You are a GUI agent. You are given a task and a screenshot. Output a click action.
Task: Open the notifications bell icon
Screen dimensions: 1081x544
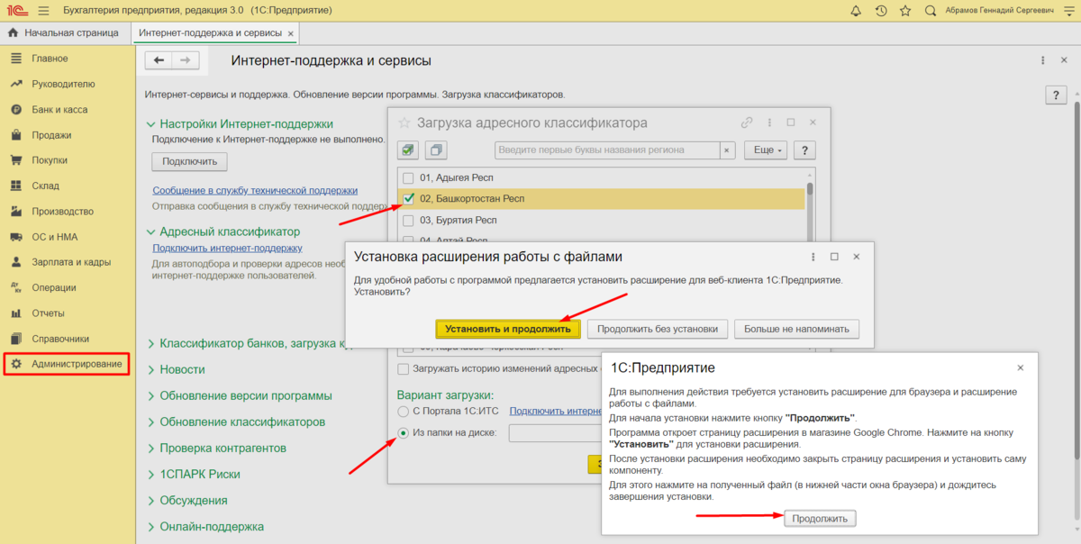[x=856, y=11]
